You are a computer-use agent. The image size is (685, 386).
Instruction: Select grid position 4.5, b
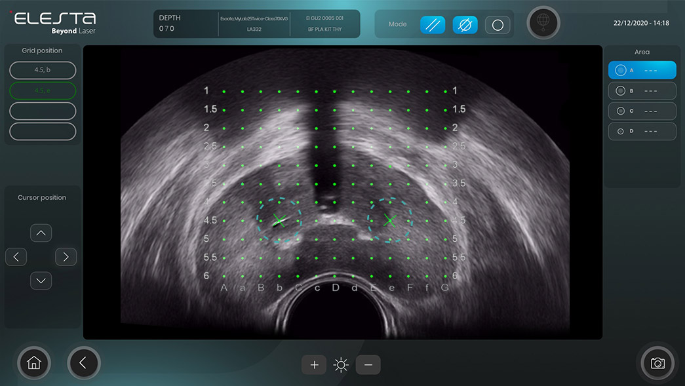point(43,70)
